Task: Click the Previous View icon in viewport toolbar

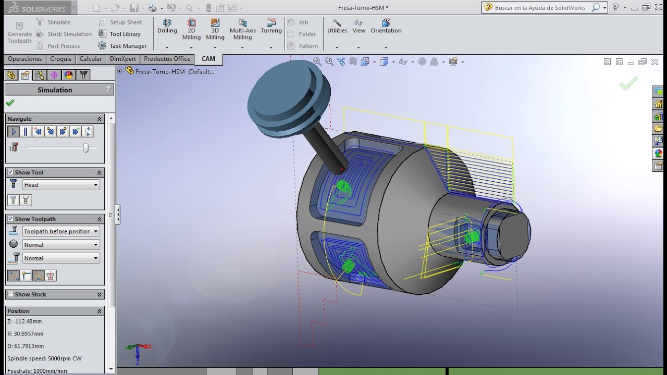Action: [x=341, y=61]
